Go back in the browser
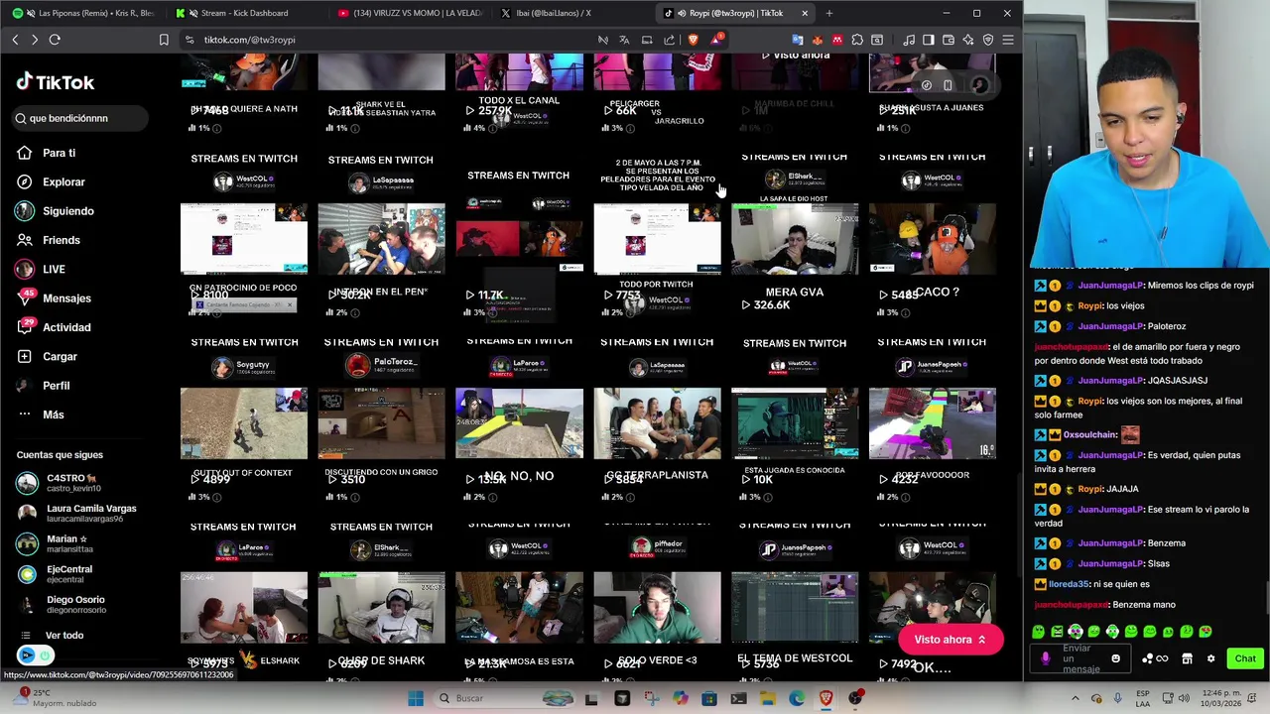 tap(15, 40)
